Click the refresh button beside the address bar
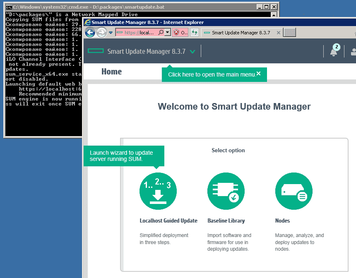This screenshot has width=356, height=278. point(195,32)
